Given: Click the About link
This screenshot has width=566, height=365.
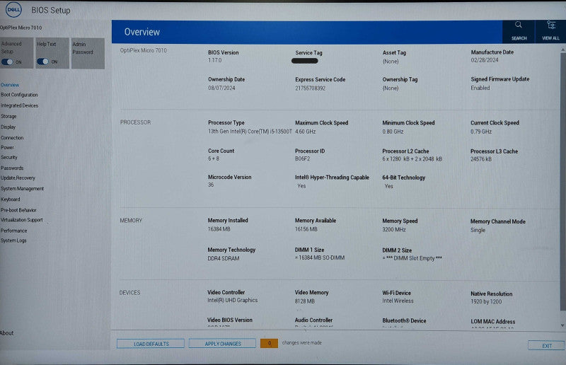Looking at the screenshot, I should click(6, 333).
